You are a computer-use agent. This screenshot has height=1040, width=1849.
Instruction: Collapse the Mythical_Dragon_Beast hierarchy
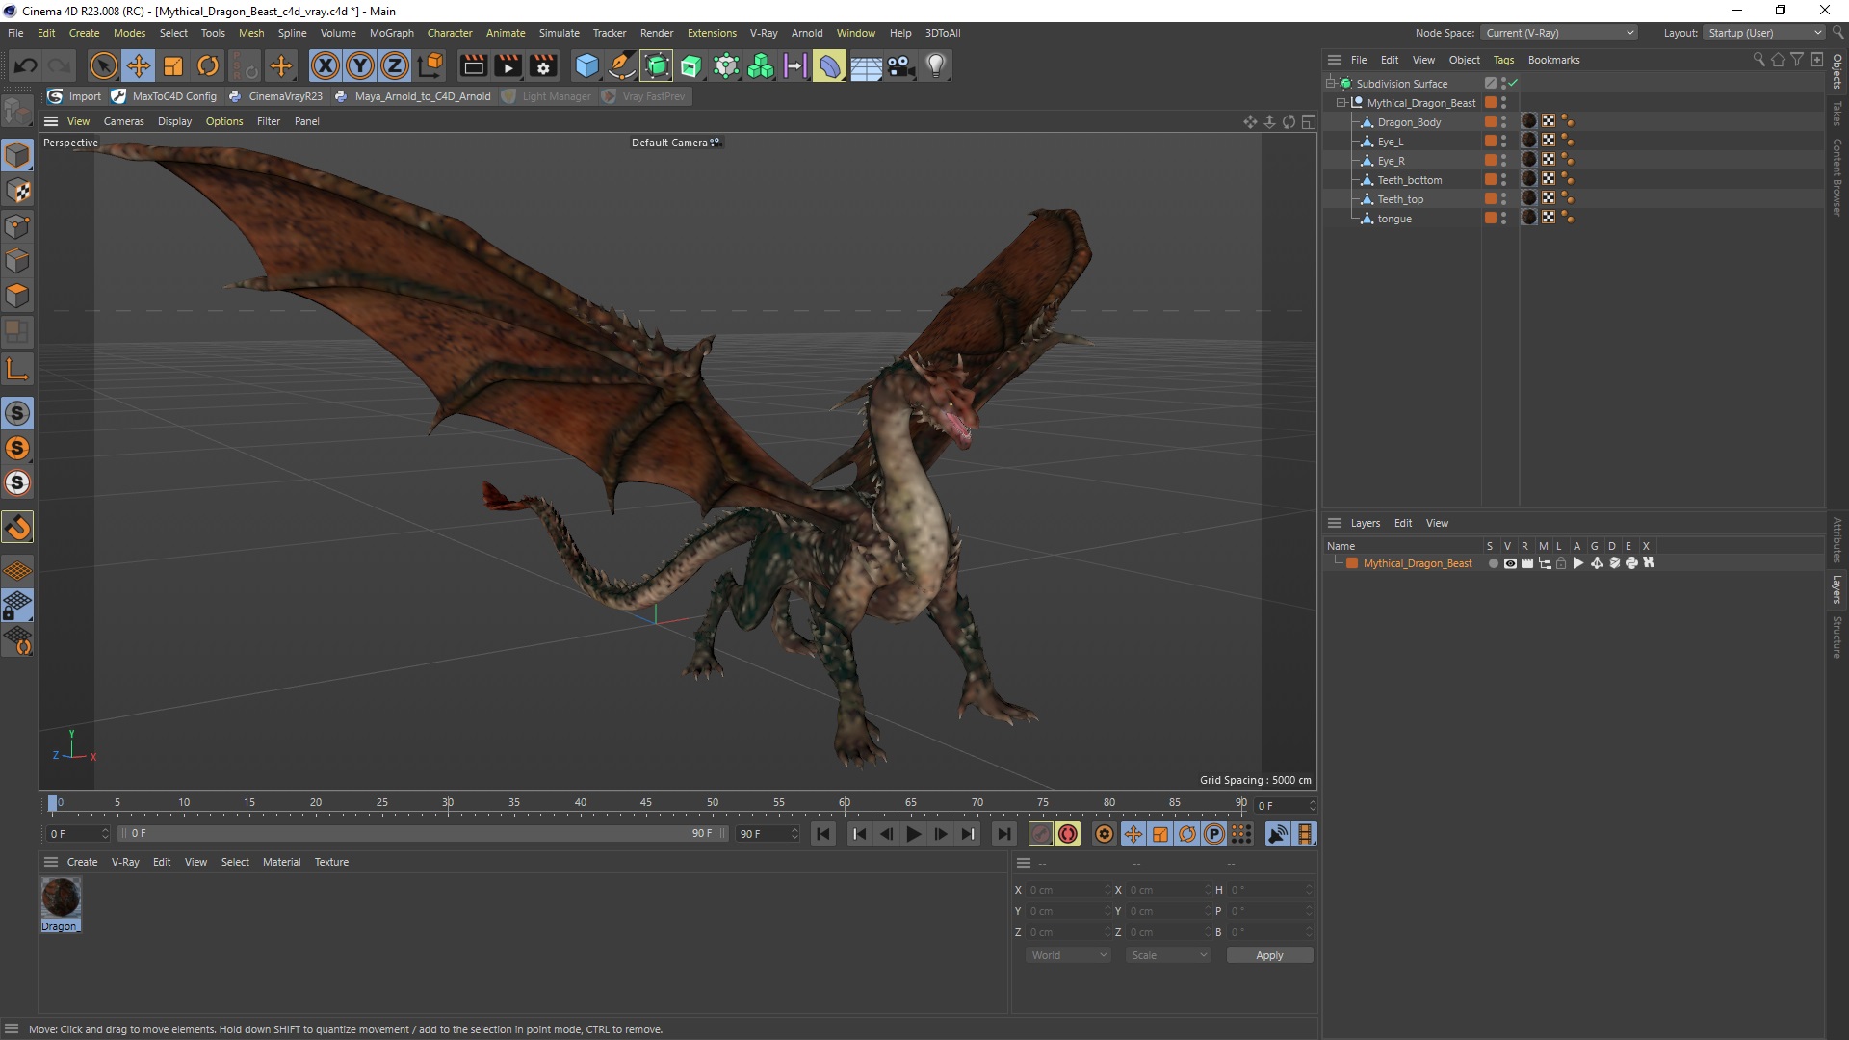coord(1341,102)
